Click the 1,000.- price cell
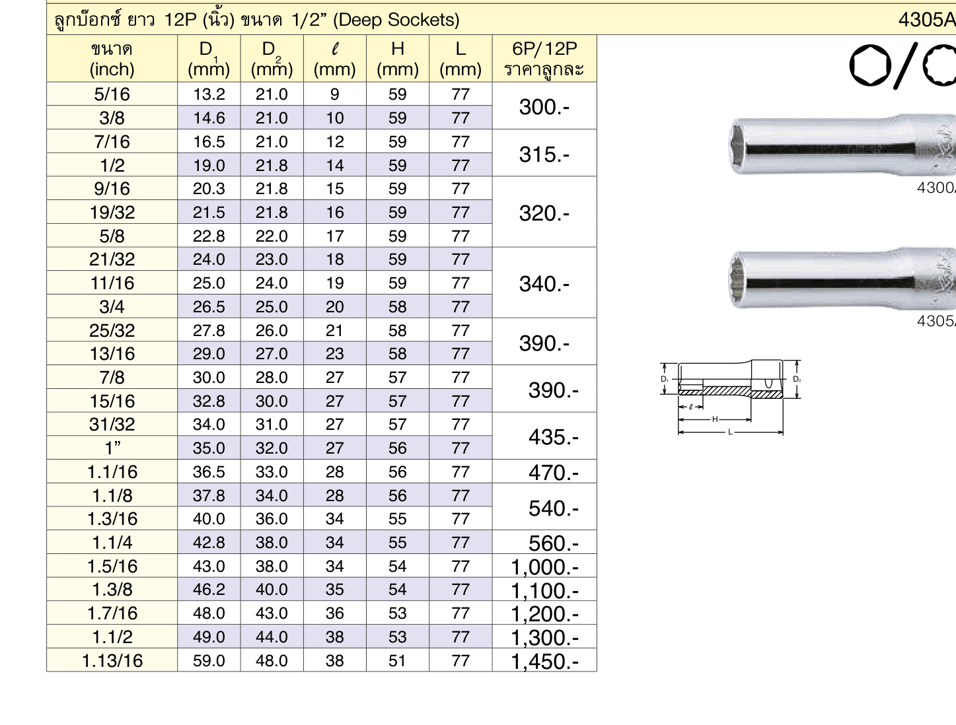The height and width of the screenshot is (725, 956). [544, 566]
